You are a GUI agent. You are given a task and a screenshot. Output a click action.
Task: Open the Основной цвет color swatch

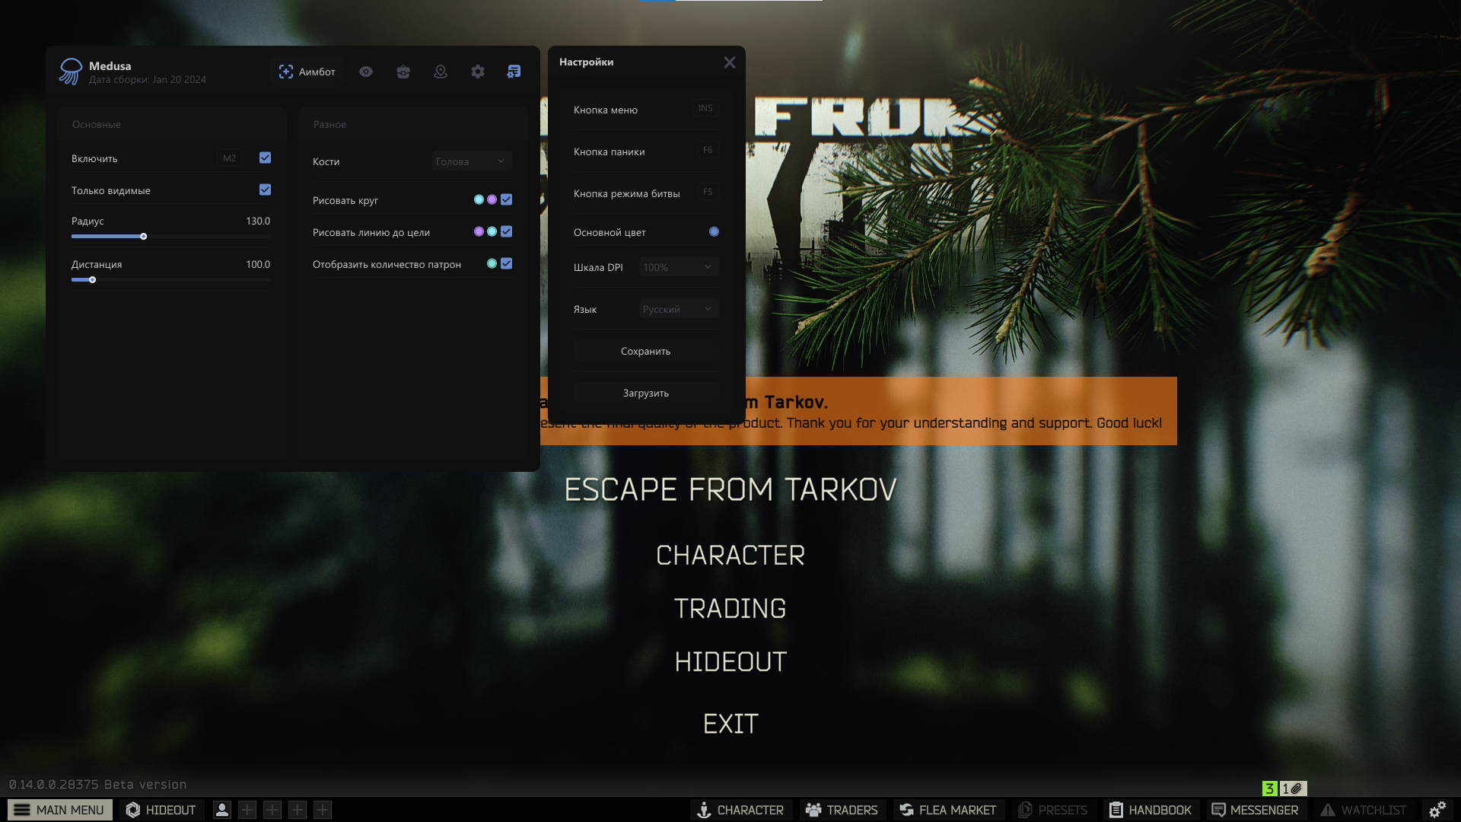[714, 231]
